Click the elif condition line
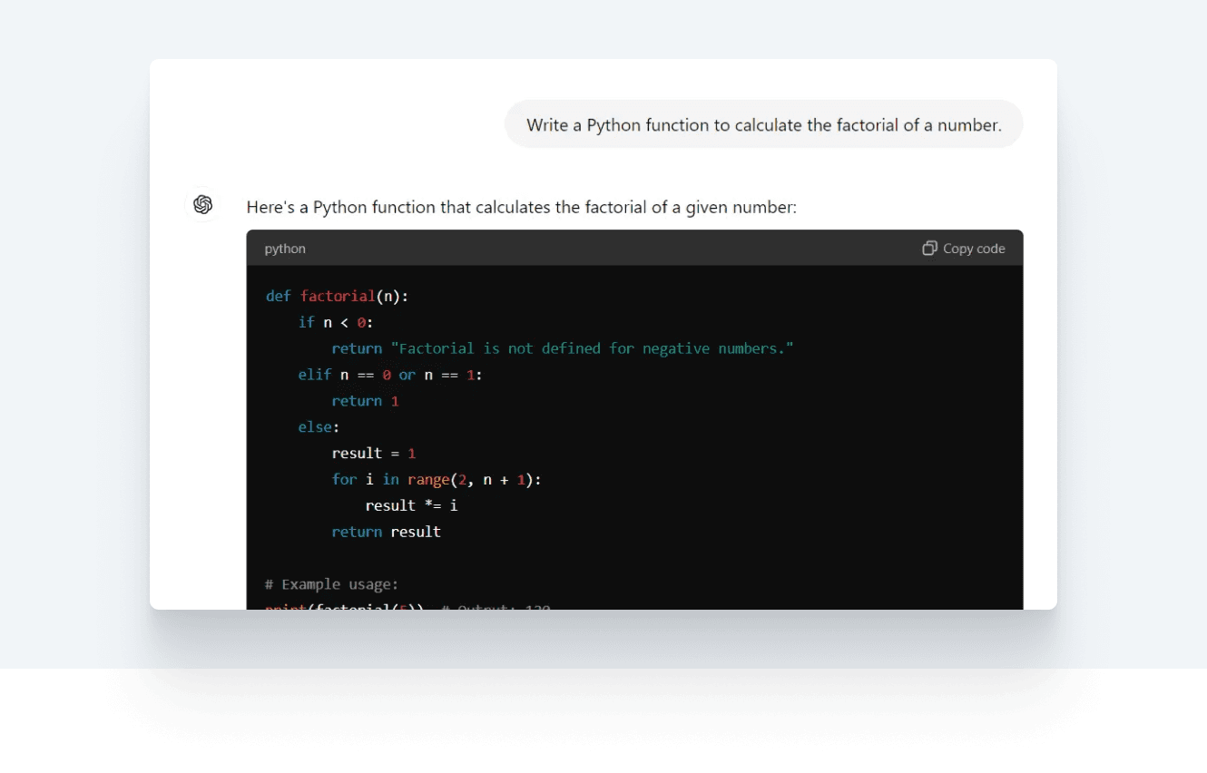1207x773 pixels. [392, 374]
